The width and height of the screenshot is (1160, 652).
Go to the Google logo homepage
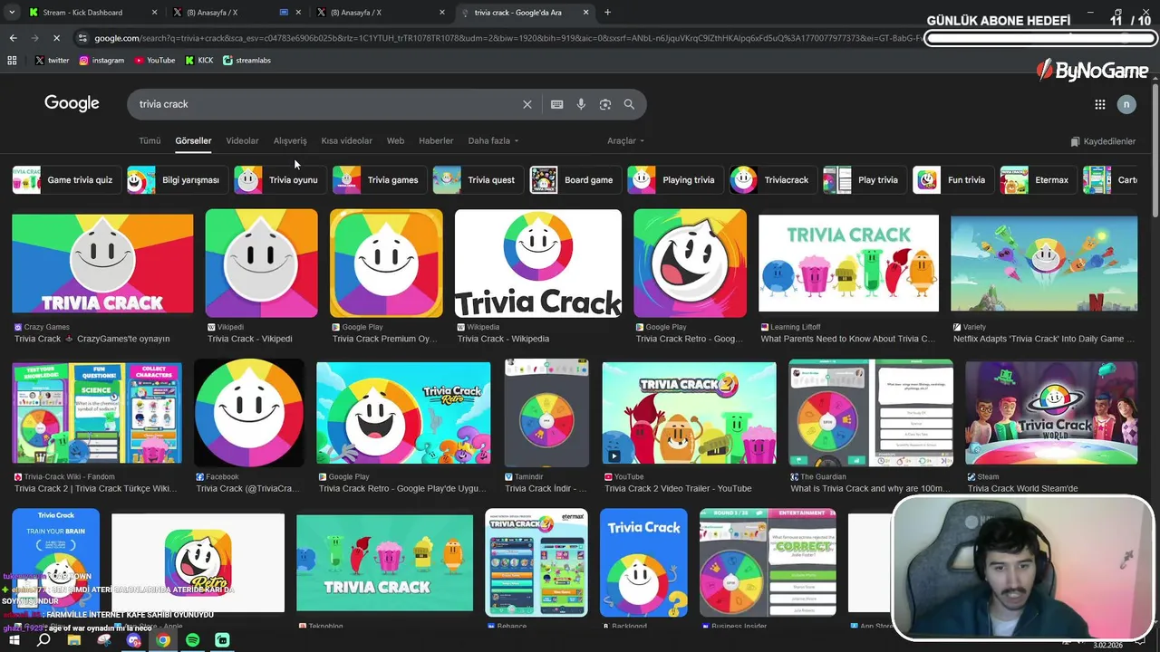[72, 103]
